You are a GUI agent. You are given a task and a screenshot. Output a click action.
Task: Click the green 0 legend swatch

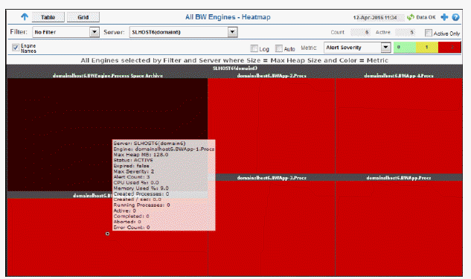click(x=405, y=48)
